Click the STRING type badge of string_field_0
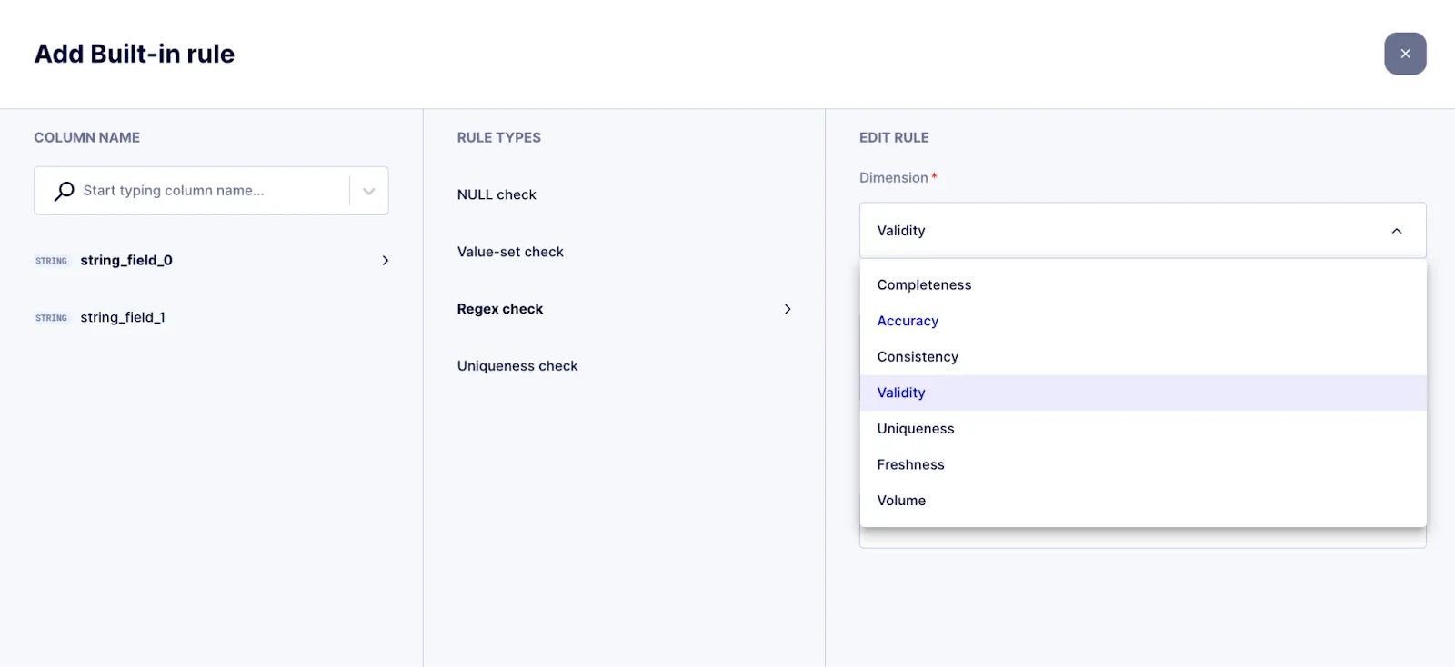The width and height of the screenshot is (1455, 667). pyautogui.click(x=51, y=261)
